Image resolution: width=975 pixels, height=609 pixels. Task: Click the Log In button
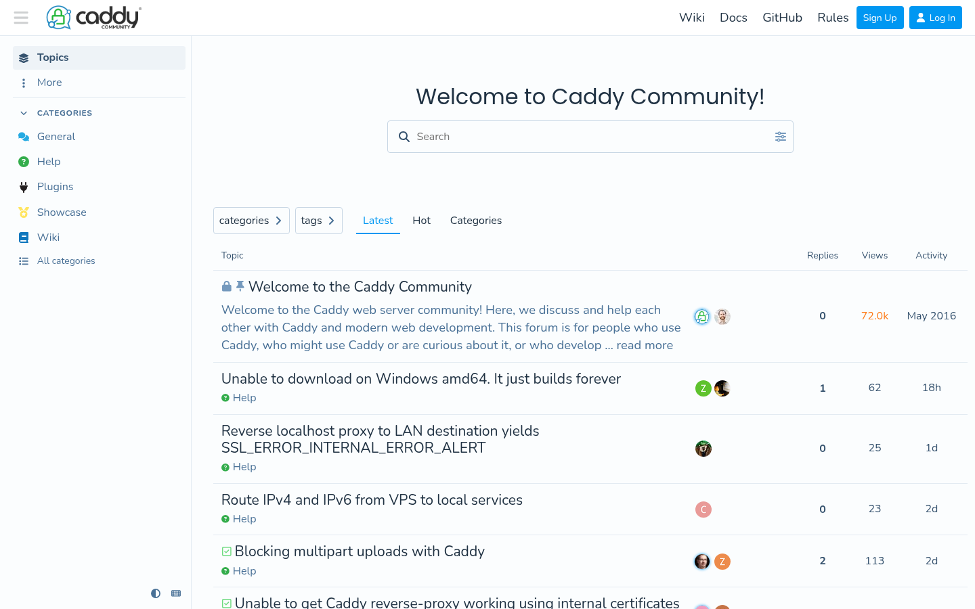[x=936, y=18]
